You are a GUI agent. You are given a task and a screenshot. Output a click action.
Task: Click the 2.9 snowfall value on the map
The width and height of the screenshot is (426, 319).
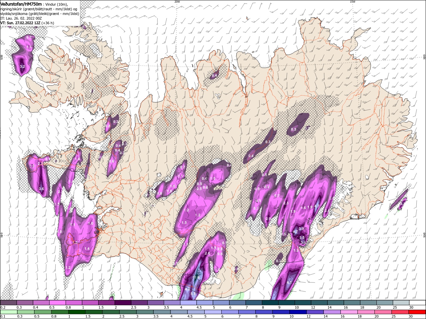268,218
